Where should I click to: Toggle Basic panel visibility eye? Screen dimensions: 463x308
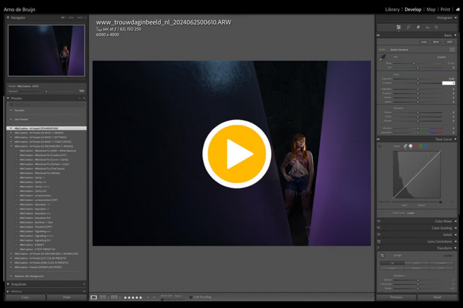tap(379, 35)
